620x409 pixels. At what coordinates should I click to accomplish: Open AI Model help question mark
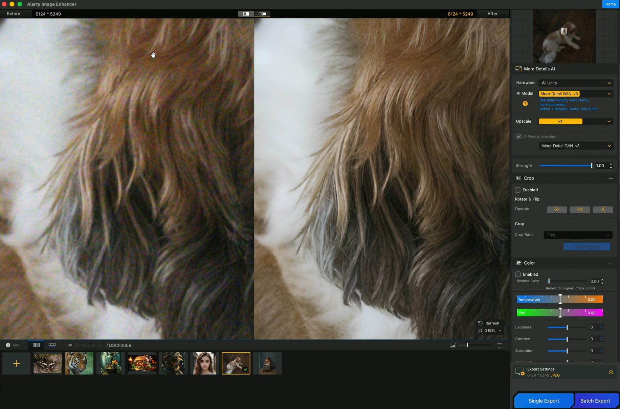click(x=525, y=103)
